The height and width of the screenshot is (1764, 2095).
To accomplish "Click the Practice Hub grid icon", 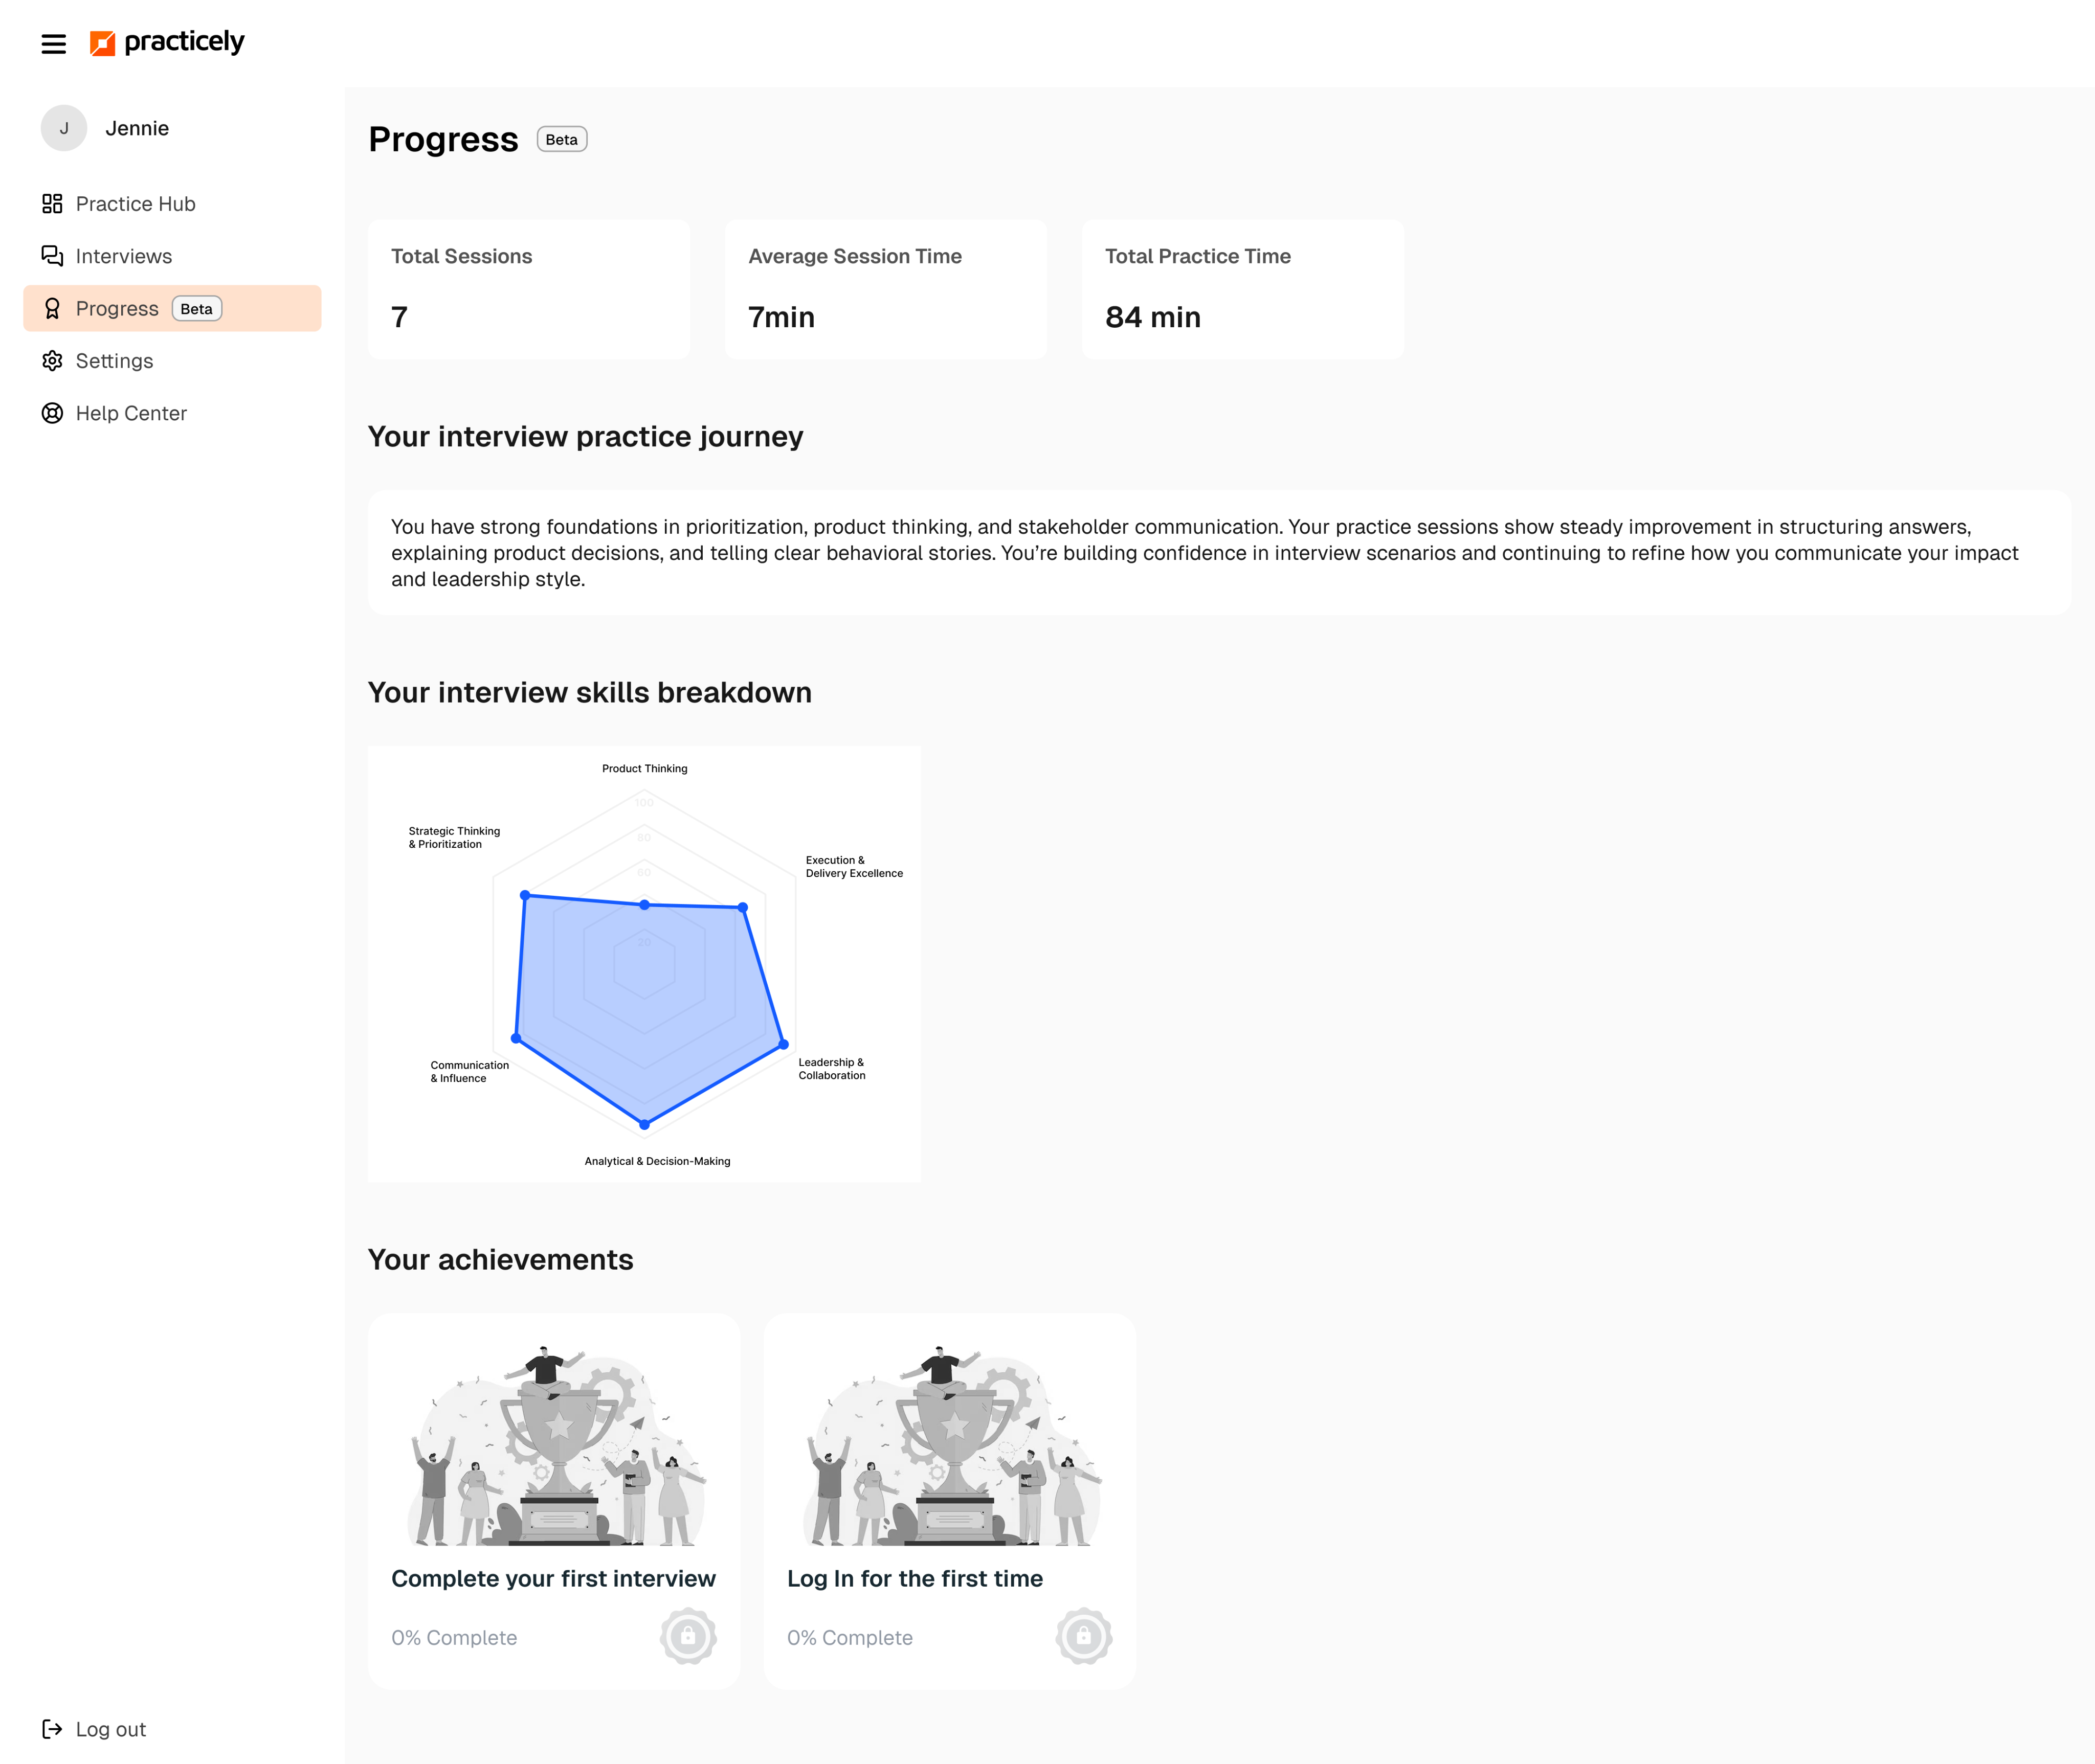I will click(x=52, y=204).
